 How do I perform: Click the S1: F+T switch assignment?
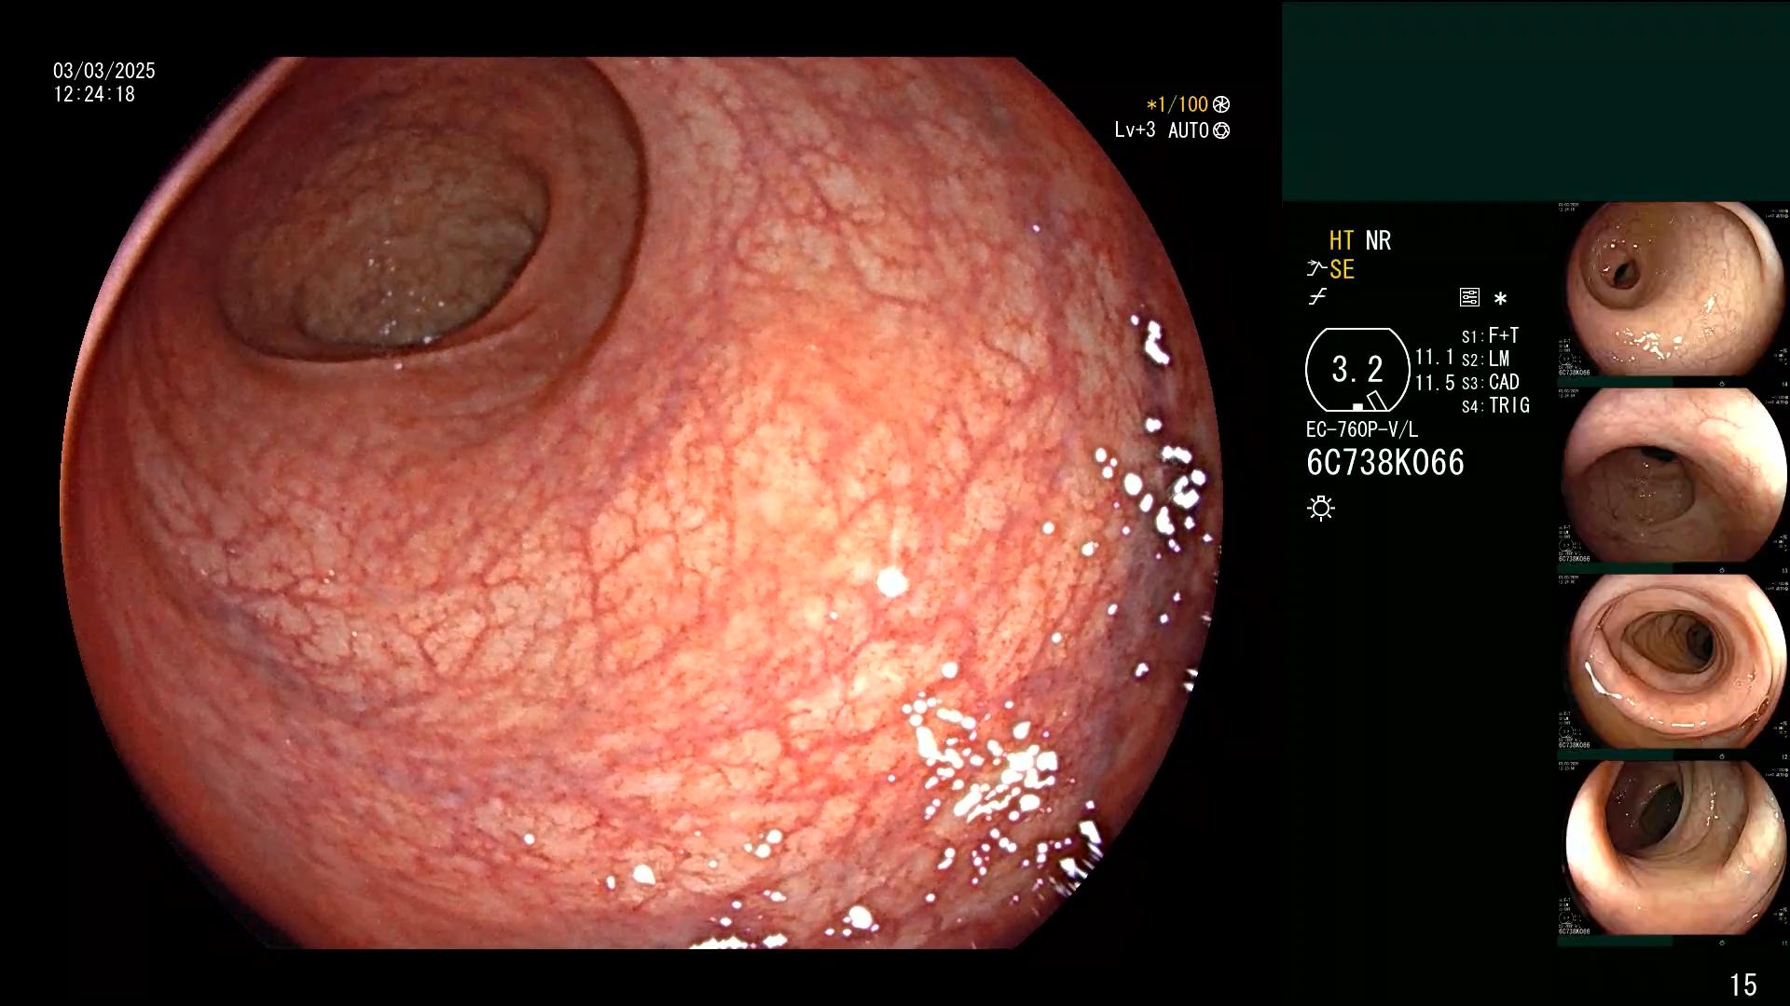(1491, 335)
